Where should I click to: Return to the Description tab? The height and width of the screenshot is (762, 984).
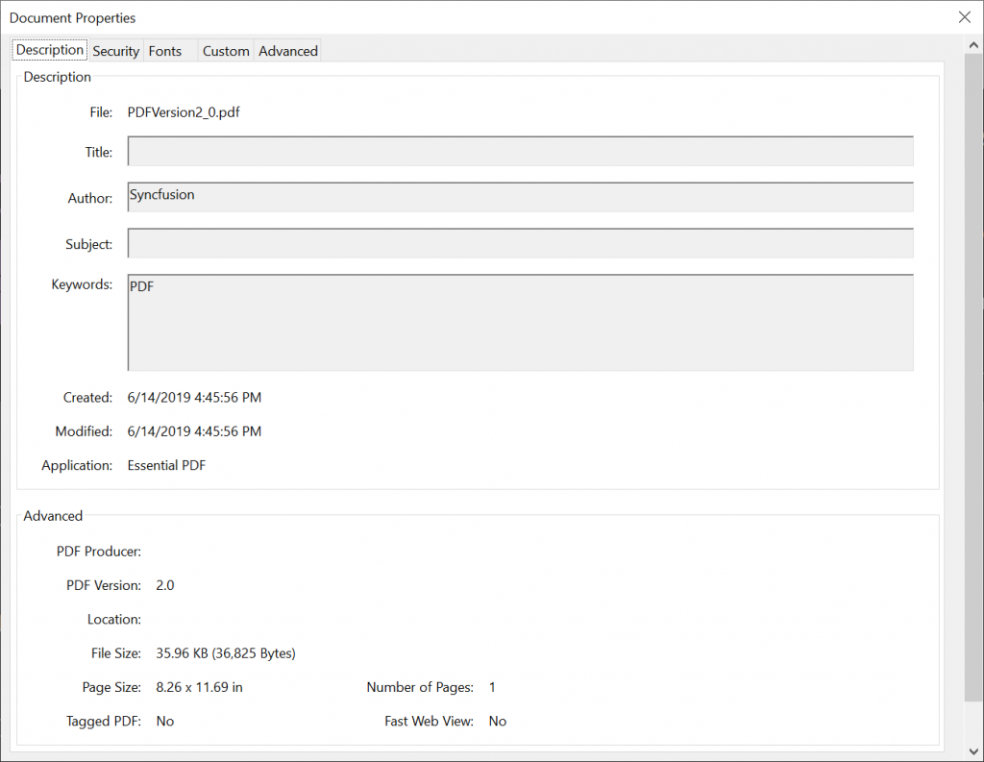click(x=48, y=49)
